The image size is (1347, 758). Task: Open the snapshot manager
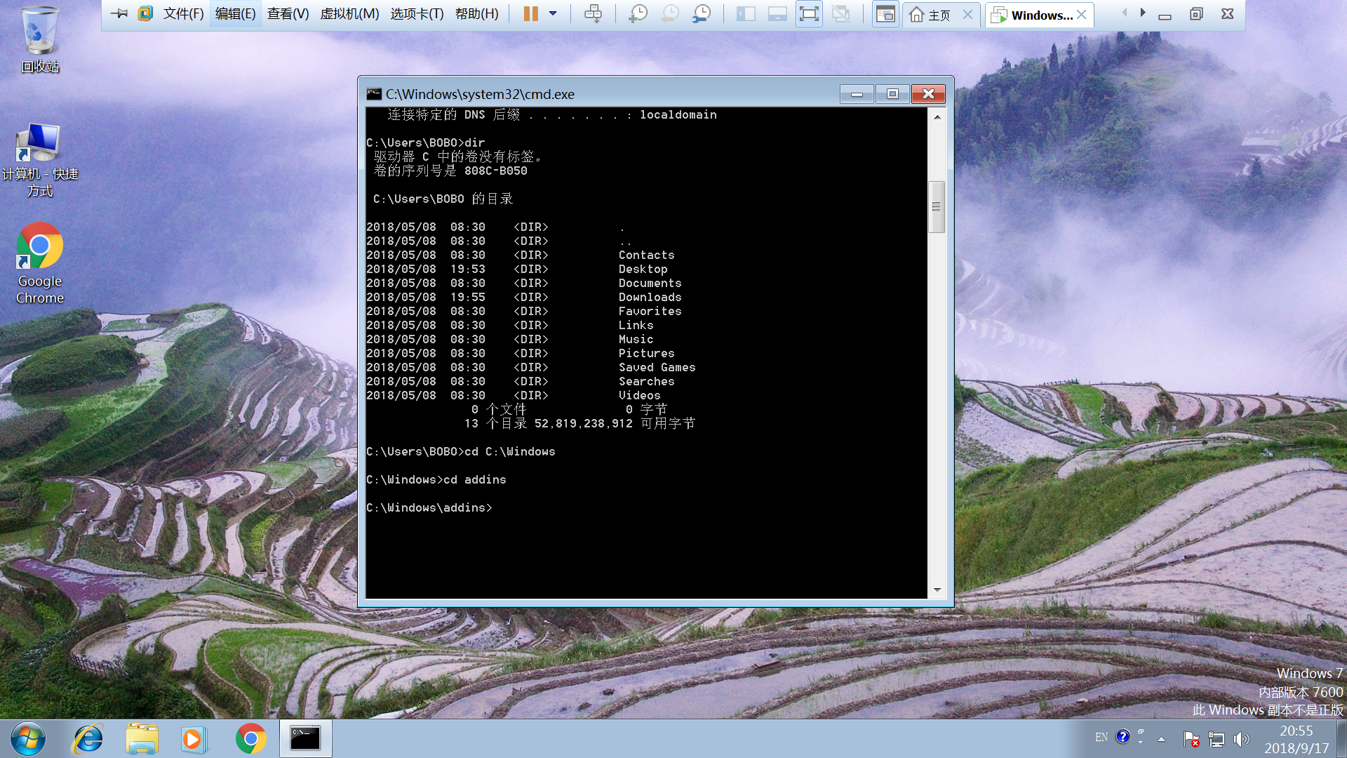click(x=701, y=14)
